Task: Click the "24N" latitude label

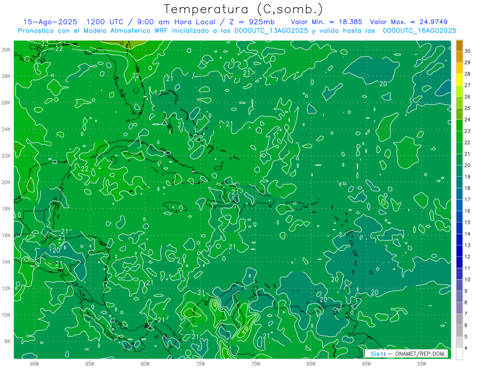Action: (x=6, y=129)
